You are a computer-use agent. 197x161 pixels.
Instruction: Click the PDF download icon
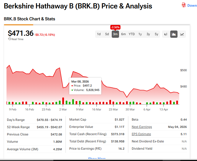click(x=184, y=5)
